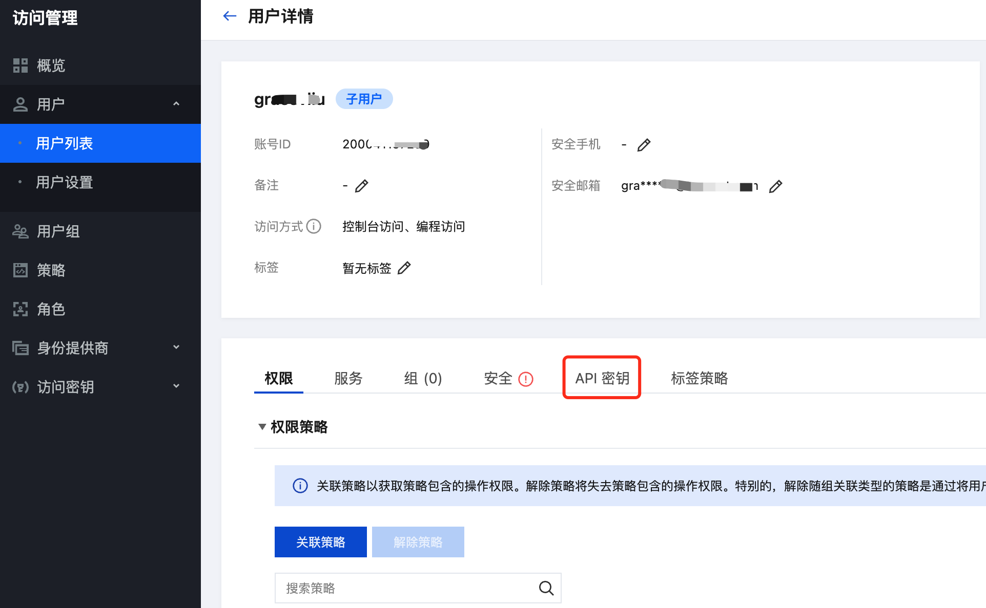Open 用户设置 in the sidebar

point(64,182)
